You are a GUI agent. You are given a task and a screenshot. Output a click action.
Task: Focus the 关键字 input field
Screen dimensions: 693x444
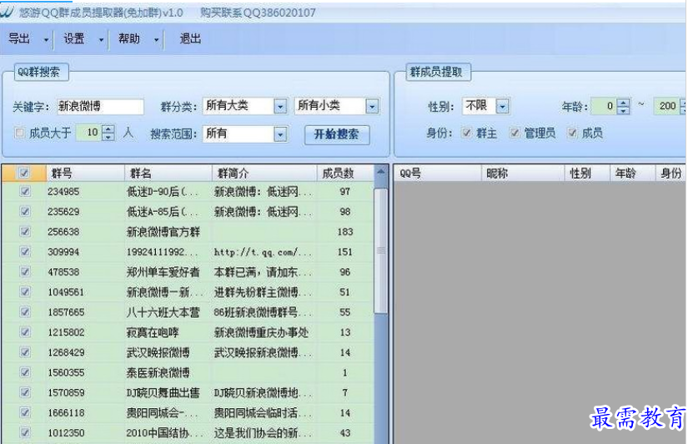[100, 106]
